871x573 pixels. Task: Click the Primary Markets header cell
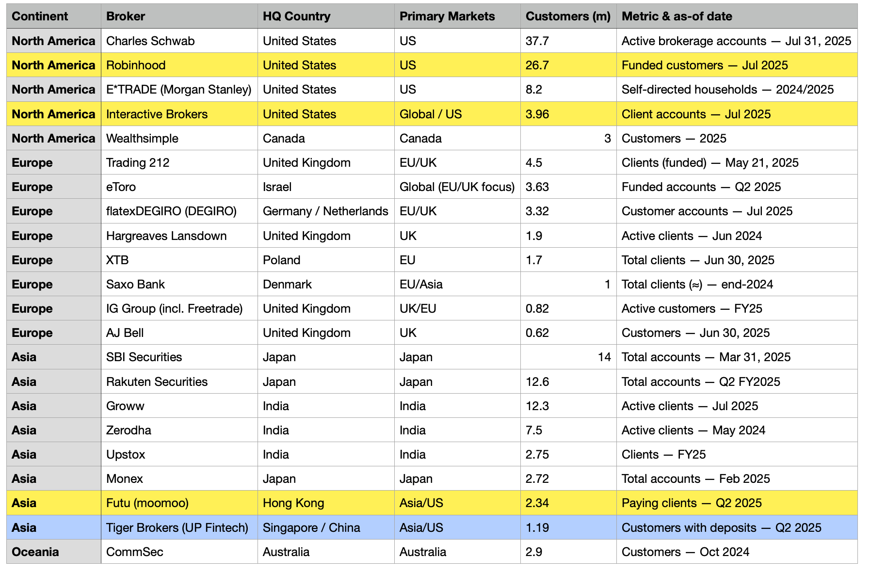[457, 16]
